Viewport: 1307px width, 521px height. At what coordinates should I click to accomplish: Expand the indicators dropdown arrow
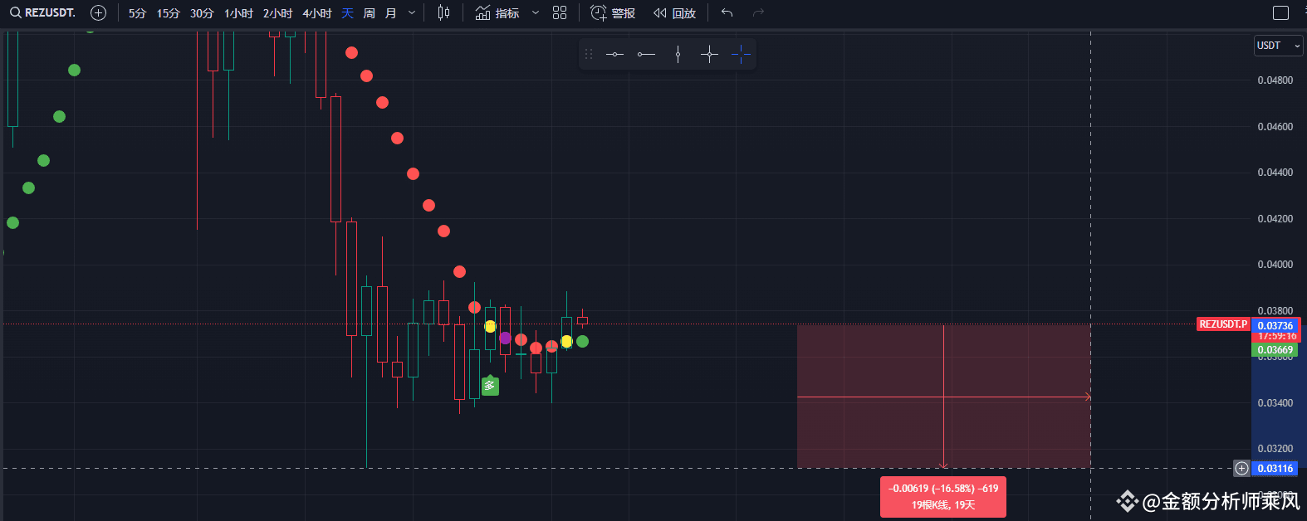coord(535,13)
